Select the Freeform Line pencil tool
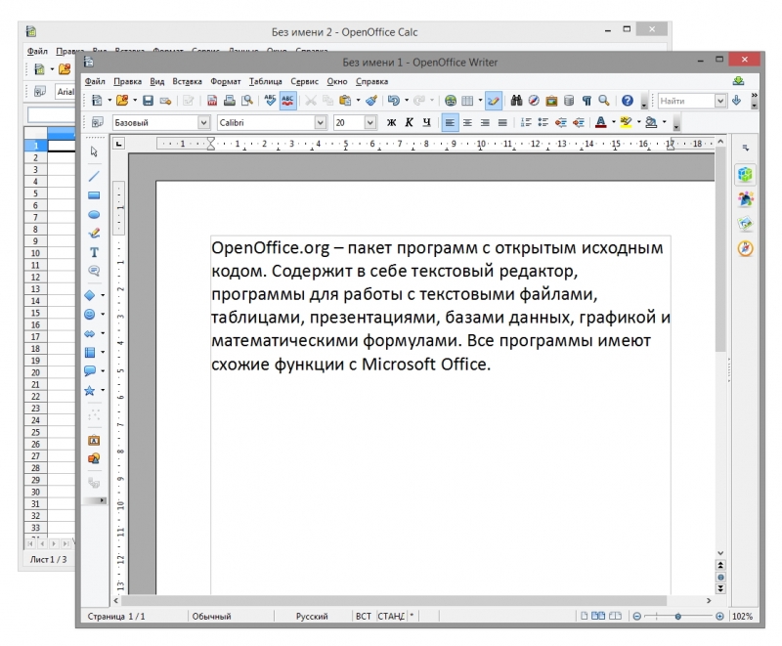This screenshot has height=646, width=782. pos(94,234)
